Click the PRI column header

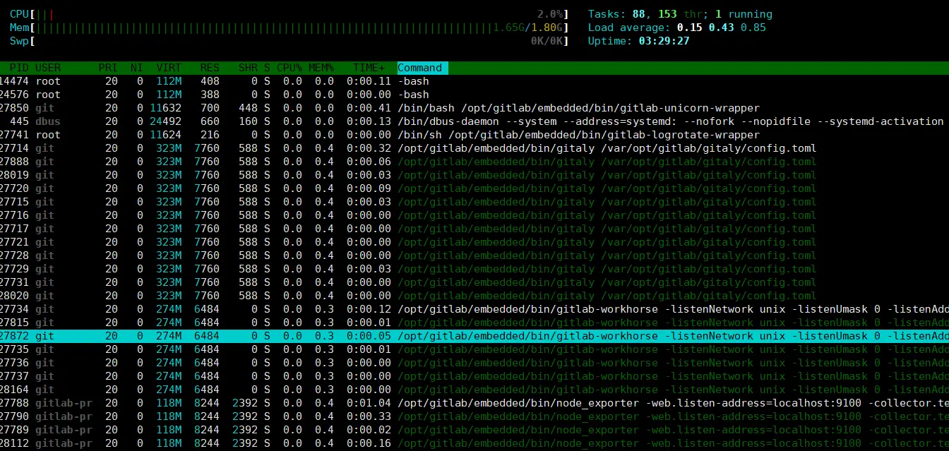point(108,68)
